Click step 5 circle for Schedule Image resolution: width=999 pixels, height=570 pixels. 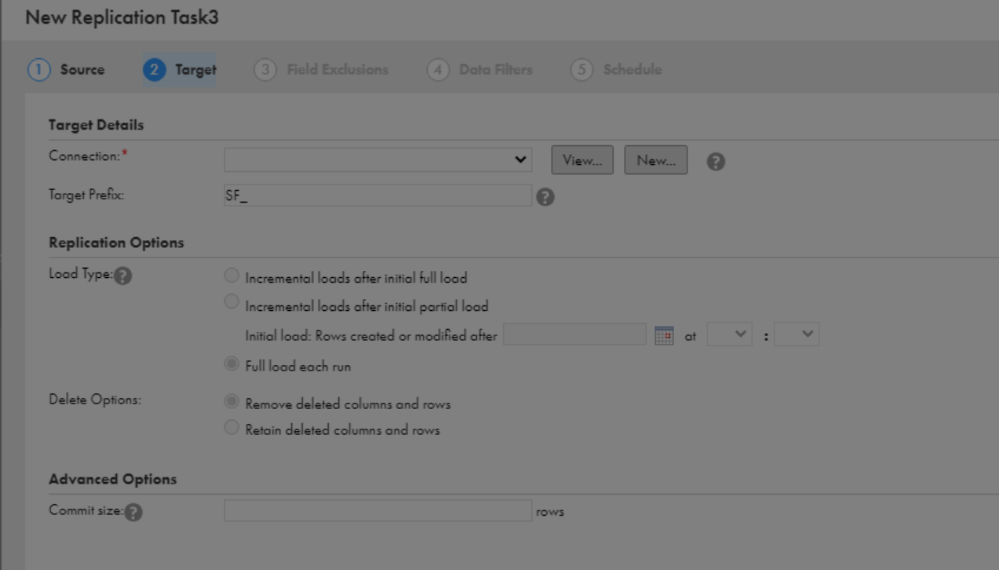pos(582,69)
